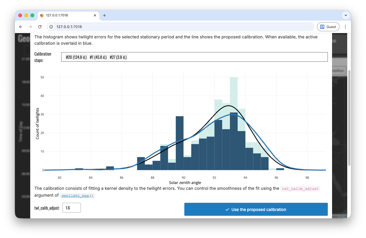Click the twl_calib_adjust number field
The width and height of the screenshot is (366, 238).
click(x=71, y=208)
